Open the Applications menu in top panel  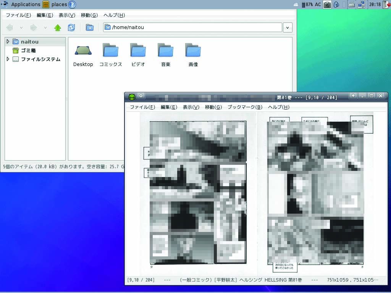click(26, 4)
